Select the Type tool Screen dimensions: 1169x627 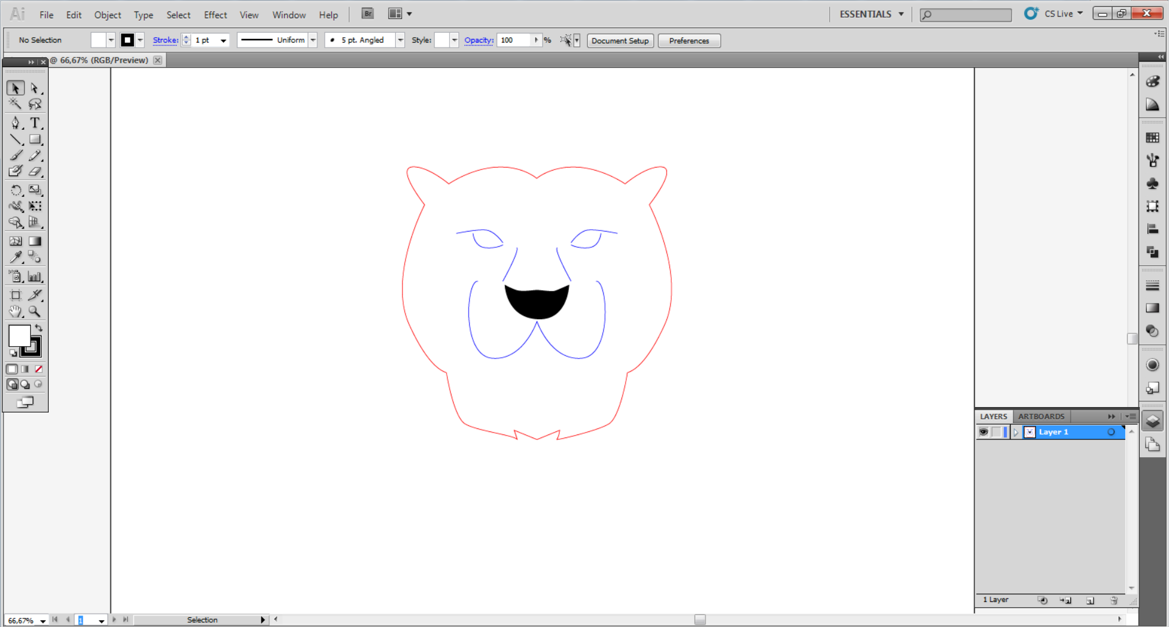35,123
